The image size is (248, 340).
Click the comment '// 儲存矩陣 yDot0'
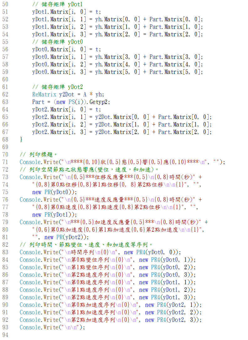[x=57, y=42]
